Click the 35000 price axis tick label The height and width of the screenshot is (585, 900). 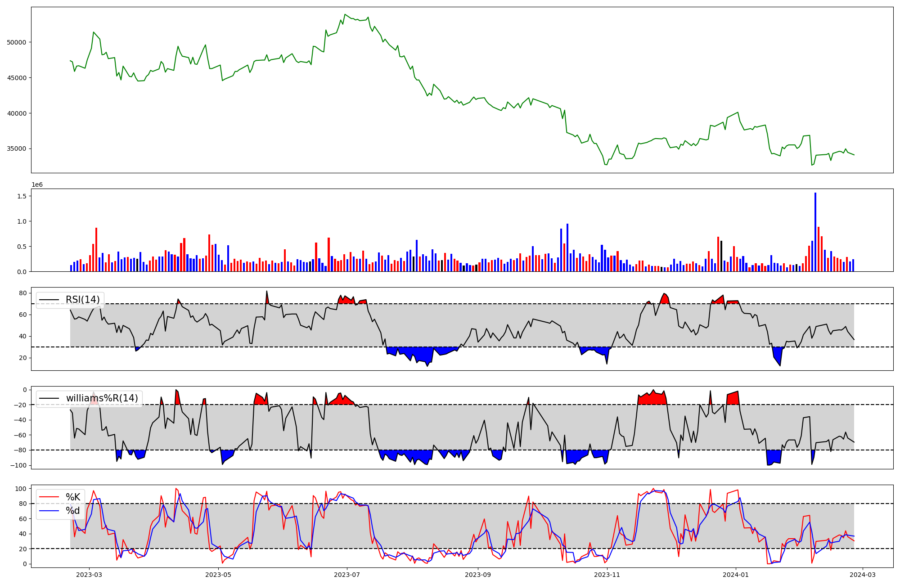(17, 149)
